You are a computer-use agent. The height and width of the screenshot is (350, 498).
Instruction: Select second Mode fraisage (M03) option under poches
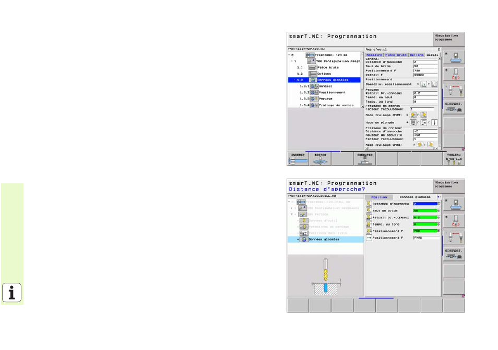pyautogui.click(x=424, y=115)
